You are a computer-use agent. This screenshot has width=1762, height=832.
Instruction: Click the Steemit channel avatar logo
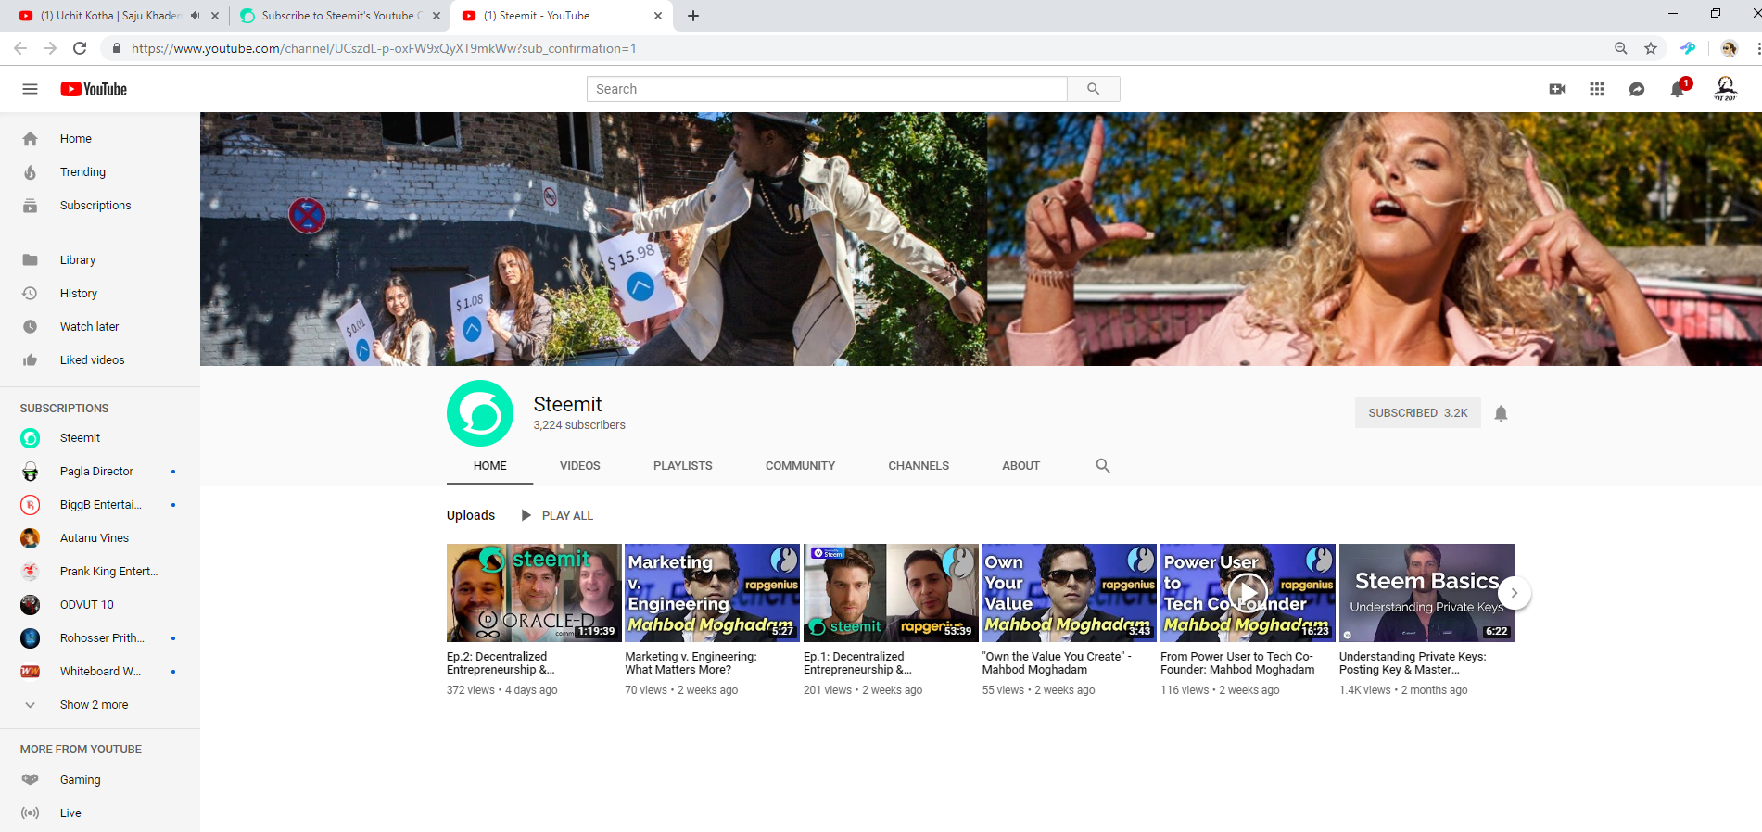coord(480,413)
